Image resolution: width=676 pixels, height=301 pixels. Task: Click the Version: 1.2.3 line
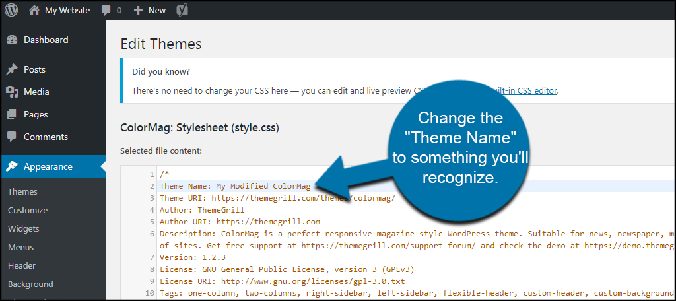[193, 257]
